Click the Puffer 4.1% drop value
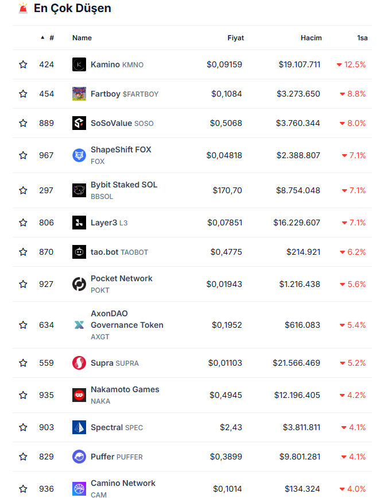 point(354,457)
